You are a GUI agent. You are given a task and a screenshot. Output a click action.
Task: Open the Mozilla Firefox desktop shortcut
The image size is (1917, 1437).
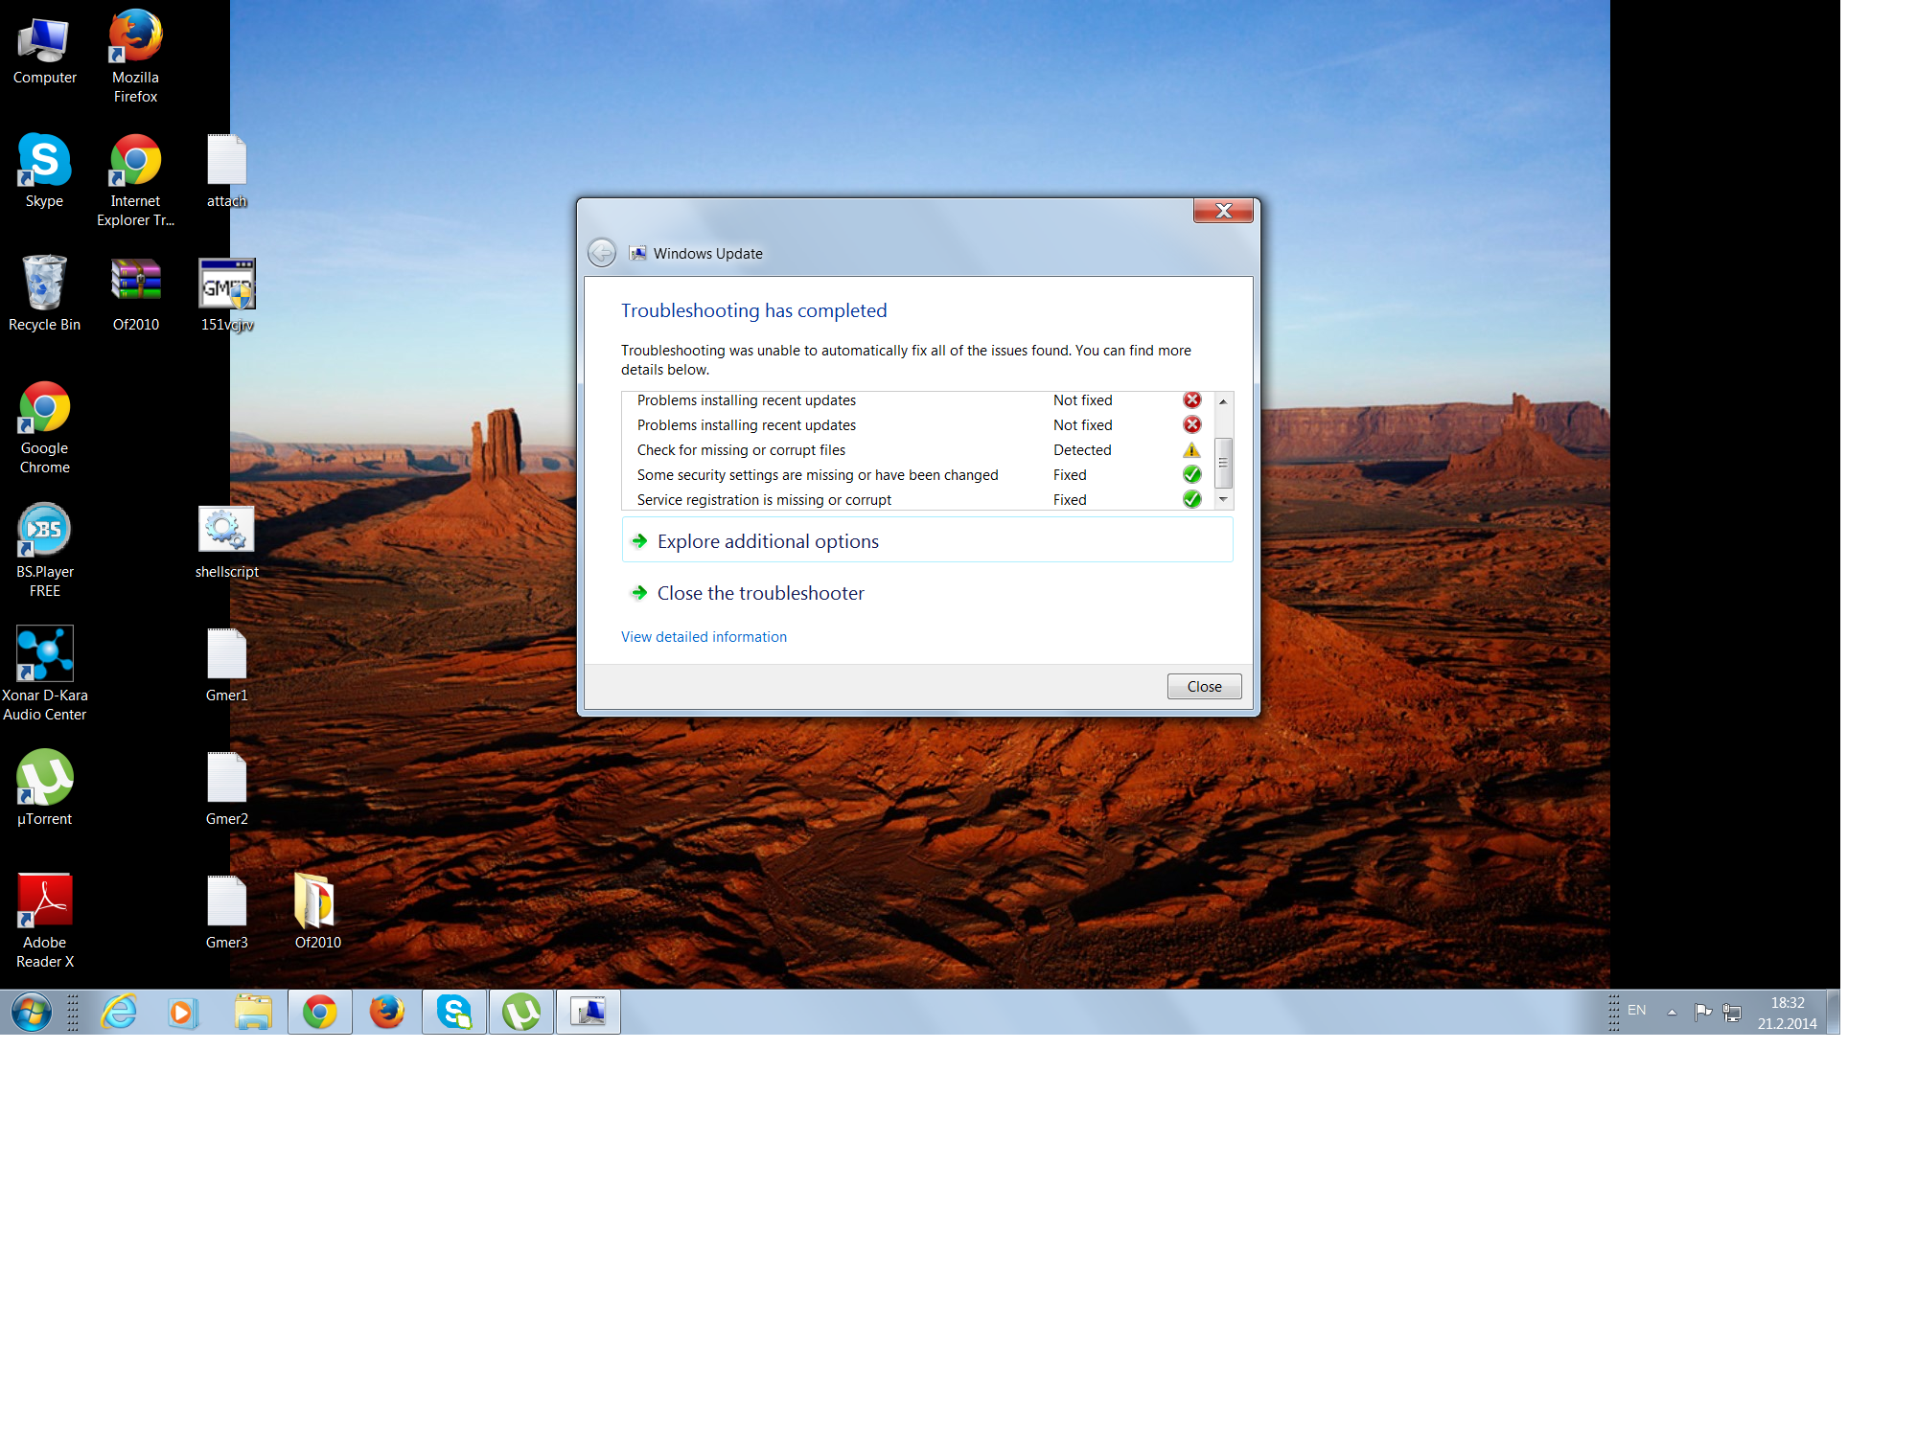(135, 38)
